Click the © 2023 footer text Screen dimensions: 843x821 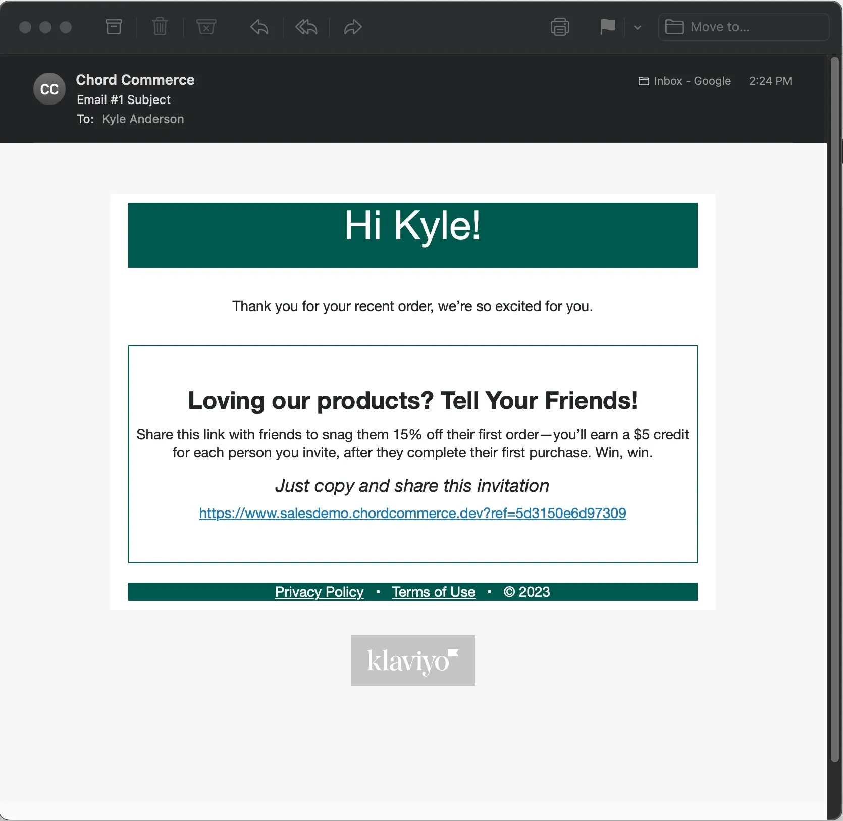click(526, 592)
